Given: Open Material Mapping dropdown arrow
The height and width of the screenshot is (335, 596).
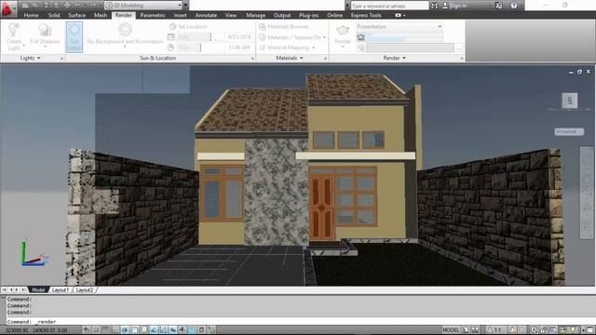Looking at the screenshot, I should (314, 47).
